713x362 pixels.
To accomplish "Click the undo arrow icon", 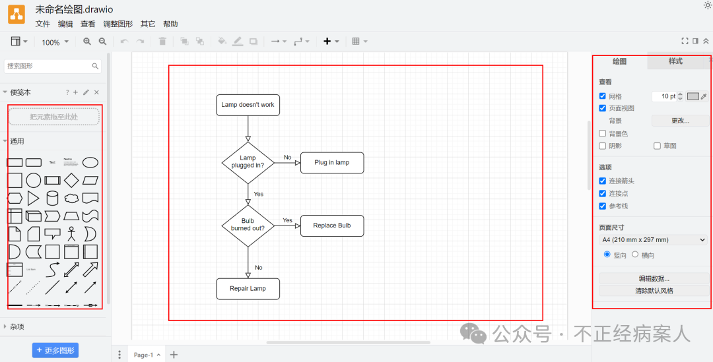I will 124,42.
